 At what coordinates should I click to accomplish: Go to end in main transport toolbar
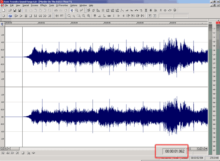[50, 16]
